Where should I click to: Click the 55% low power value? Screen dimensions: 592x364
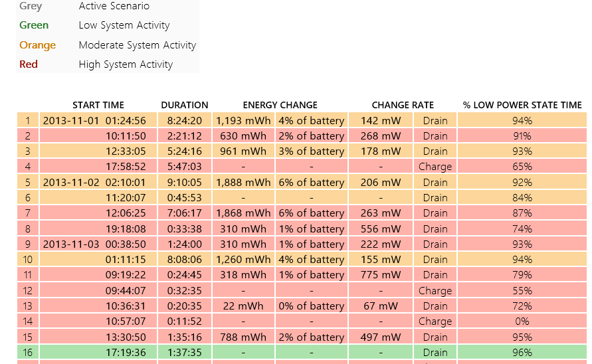point(522,291)
